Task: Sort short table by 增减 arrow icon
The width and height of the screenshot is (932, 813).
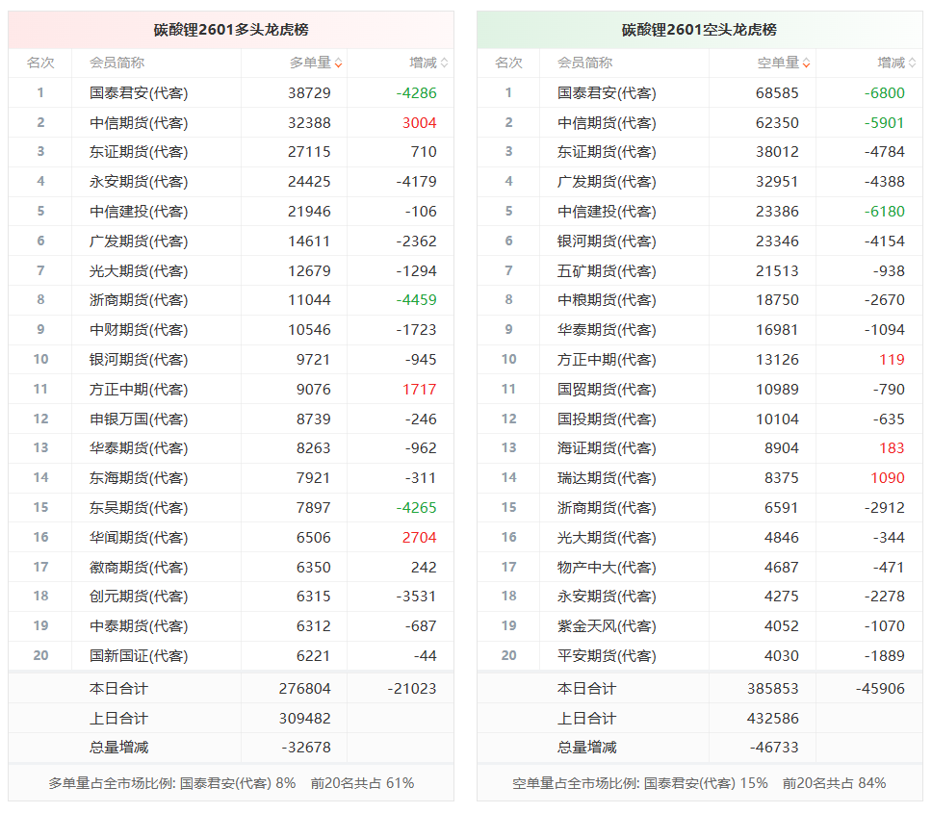Action: pos(913,63)
